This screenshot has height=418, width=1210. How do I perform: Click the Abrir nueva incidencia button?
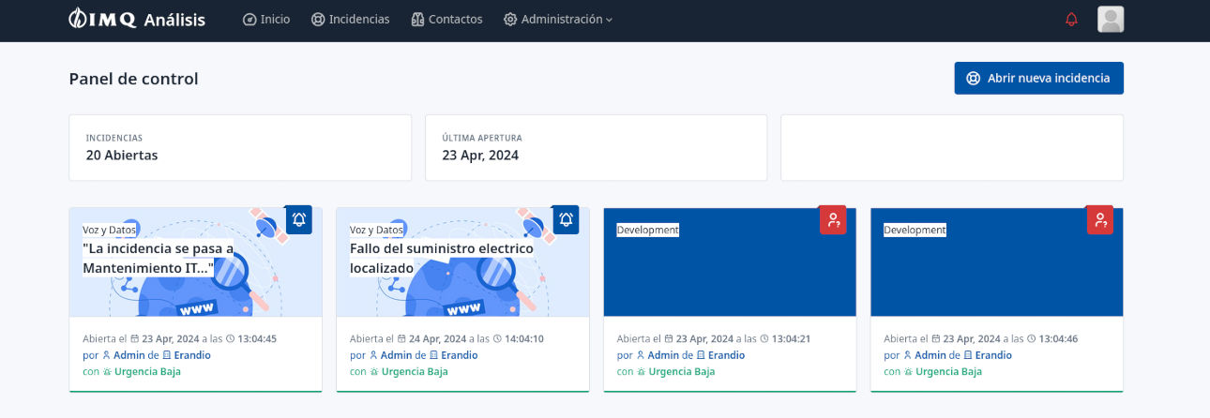(x=1038, y=78)
